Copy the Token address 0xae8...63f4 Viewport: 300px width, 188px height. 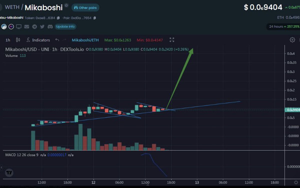[58, 18]
